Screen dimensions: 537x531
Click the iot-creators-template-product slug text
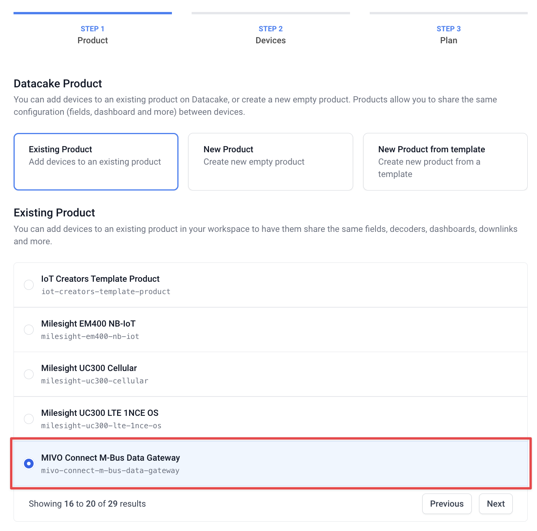(106, 292)
